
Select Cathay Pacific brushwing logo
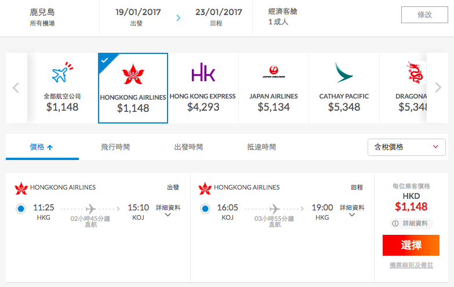click(344, 72)
